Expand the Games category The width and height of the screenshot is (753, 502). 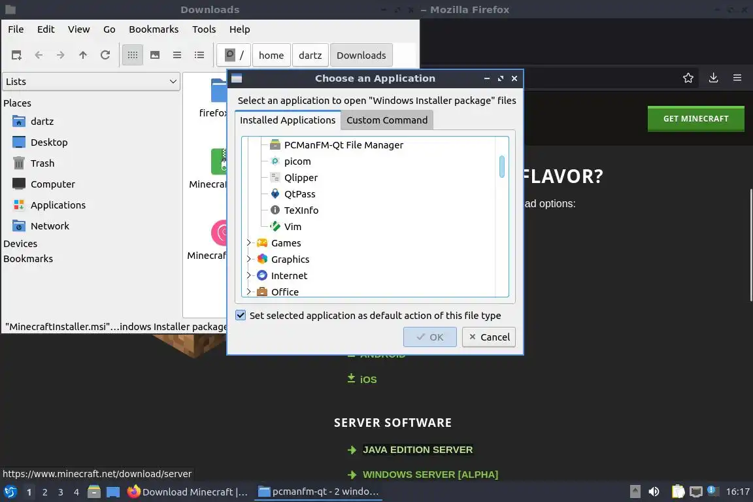click(249, 243)
